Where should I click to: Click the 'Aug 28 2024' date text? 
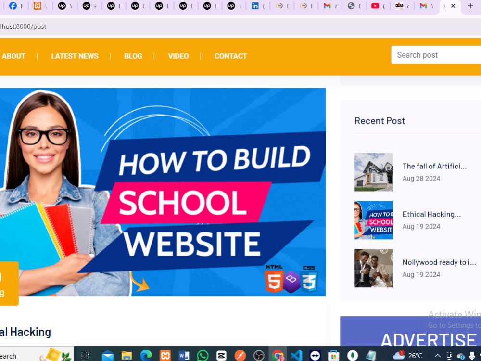click(x=421, y=179)
